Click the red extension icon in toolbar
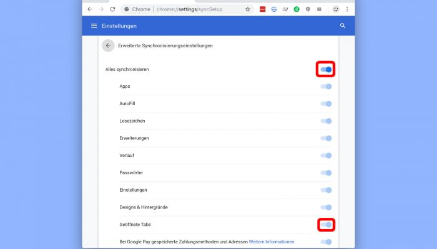The width and height of the screenshot is (437, 249). tap(263, 9)
